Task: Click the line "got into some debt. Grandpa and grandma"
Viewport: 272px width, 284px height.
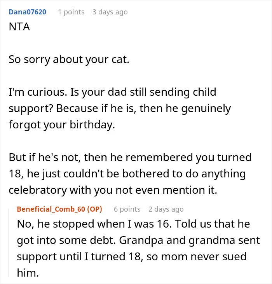Action: [139, 240]
